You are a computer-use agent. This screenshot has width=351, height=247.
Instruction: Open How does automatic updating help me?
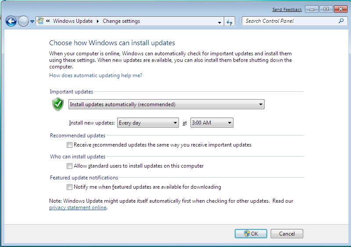click(96, 75)
